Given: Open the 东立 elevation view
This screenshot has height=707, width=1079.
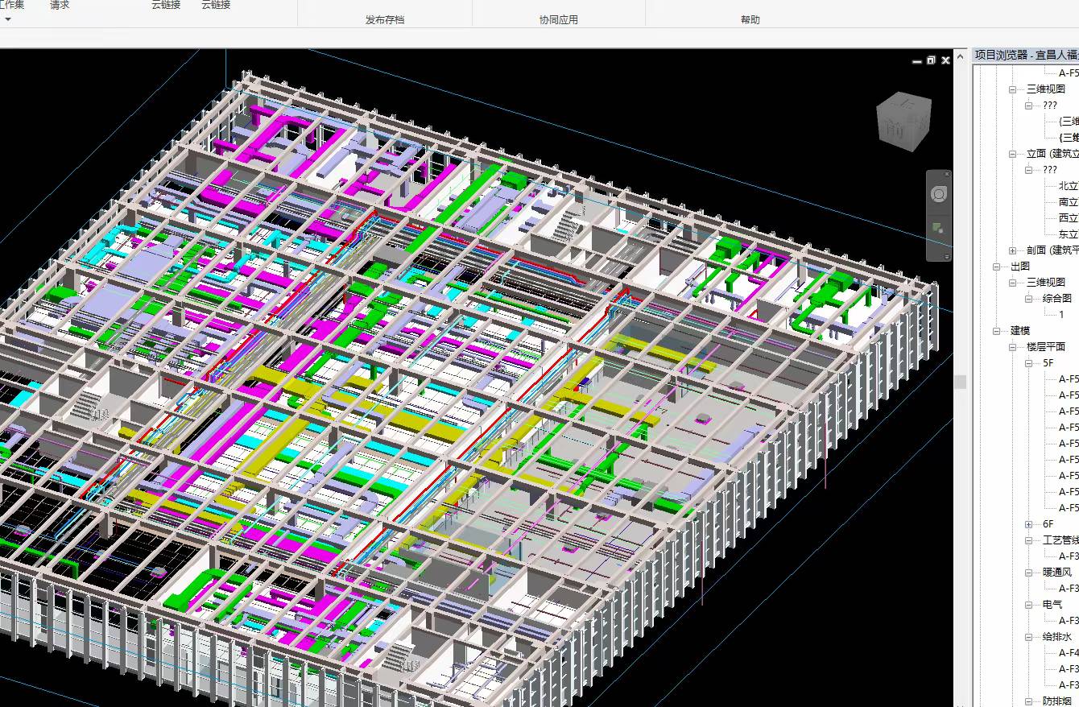Looking at the screenshot, I should (x=1069, y=234).
